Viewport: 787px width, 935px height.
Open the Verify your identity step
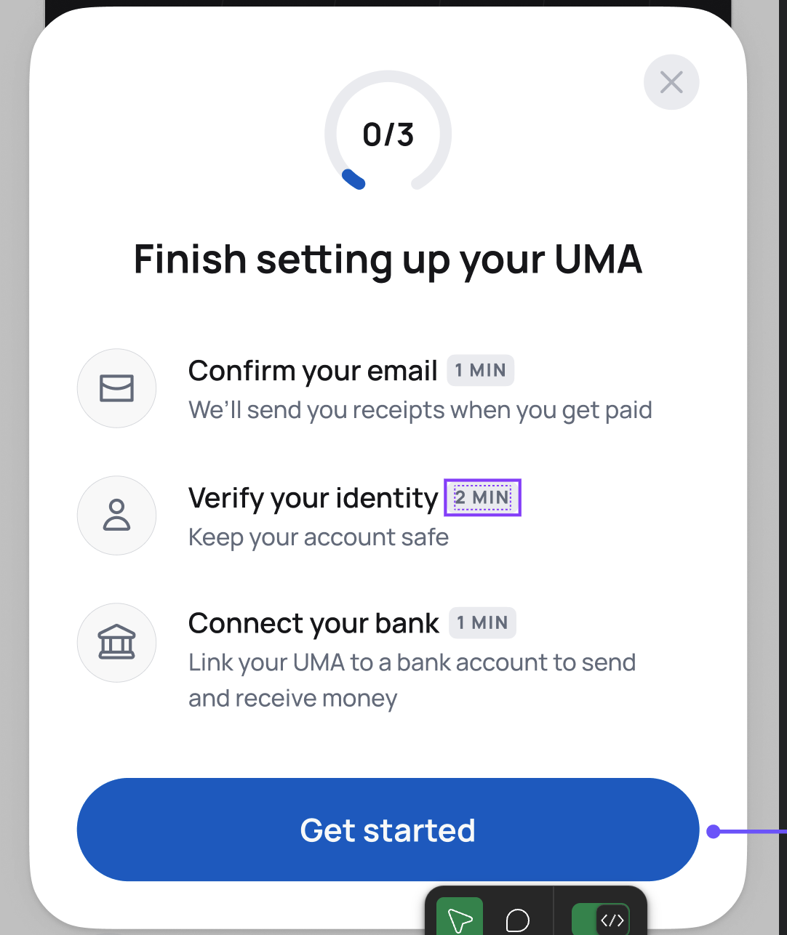[x=313, y=498]
